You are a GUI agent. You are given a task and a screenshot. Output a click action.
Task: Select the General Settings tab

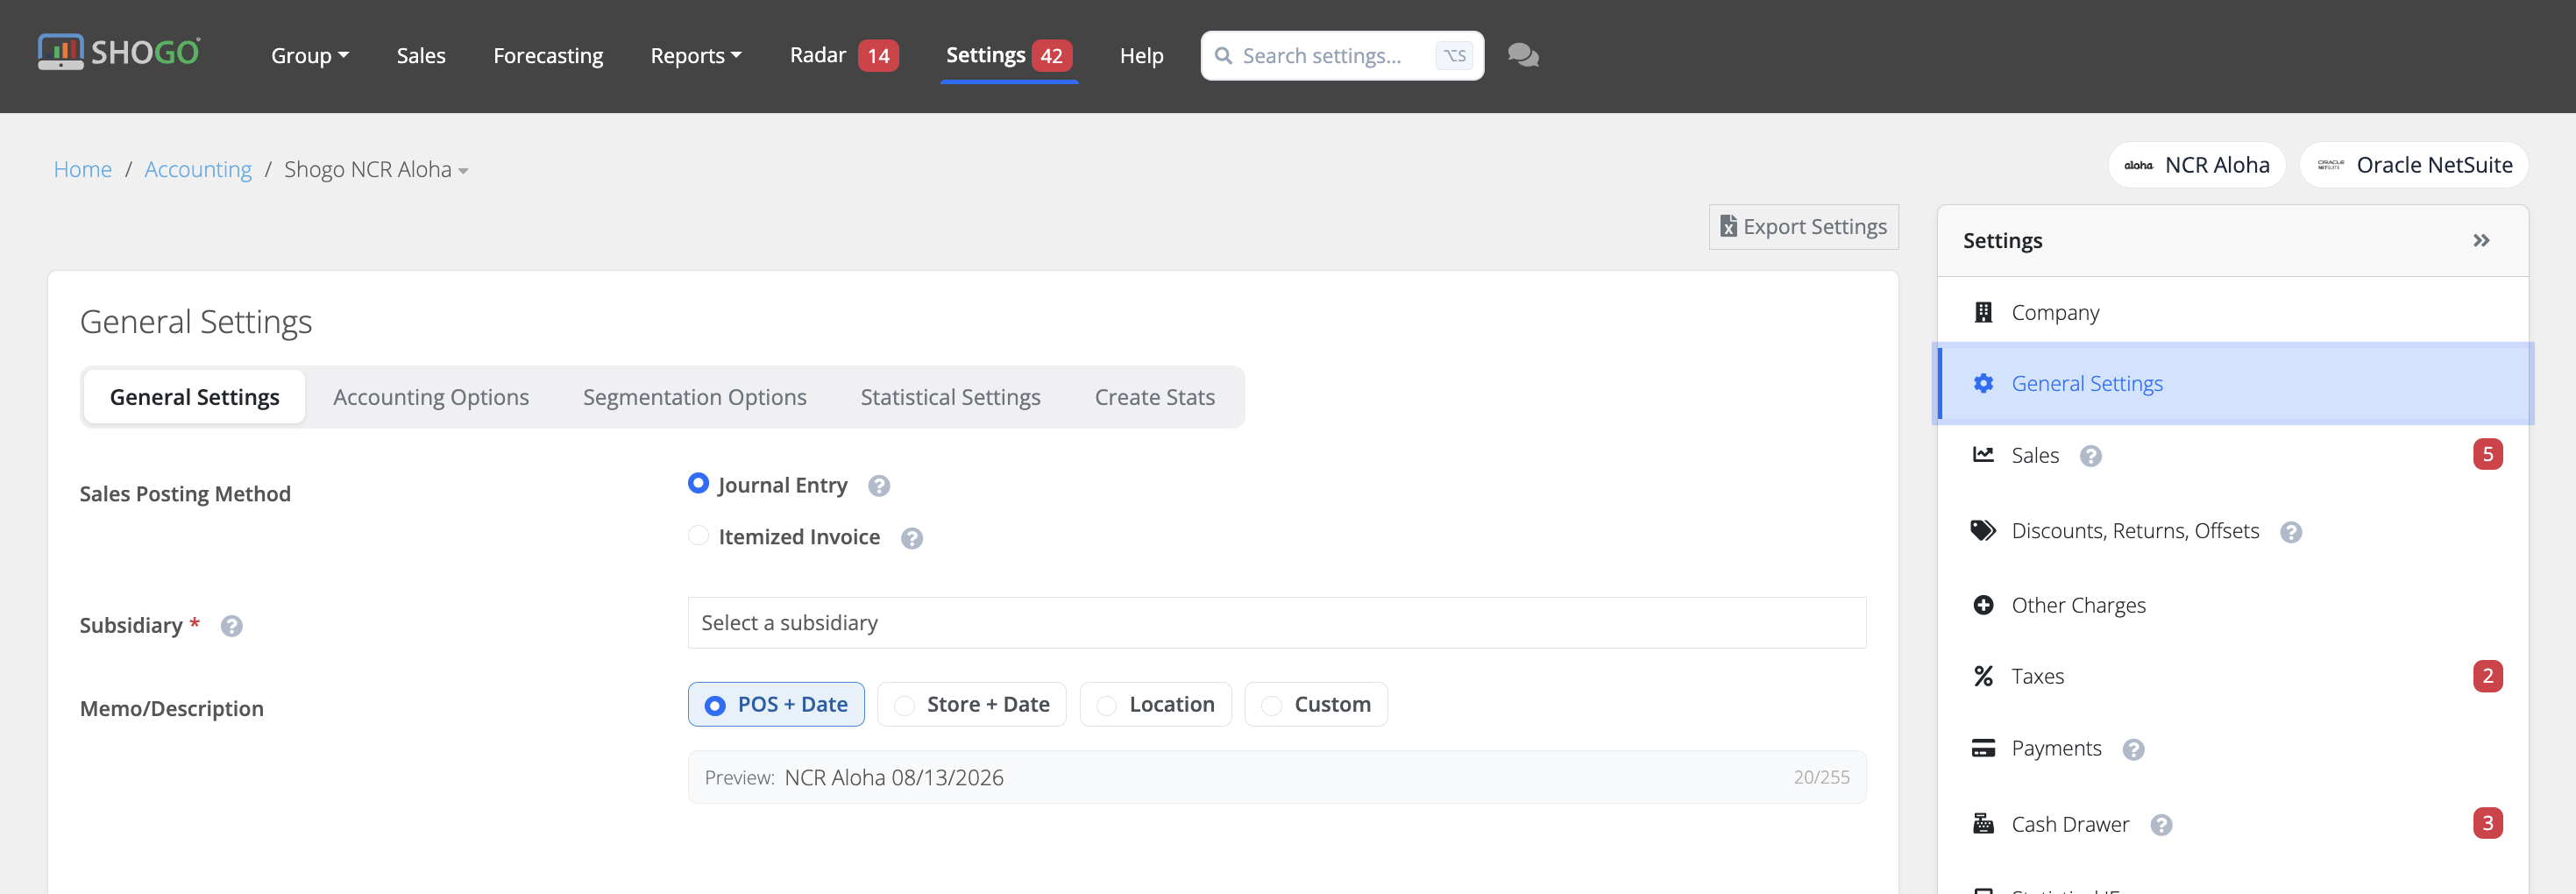[195, 398]
